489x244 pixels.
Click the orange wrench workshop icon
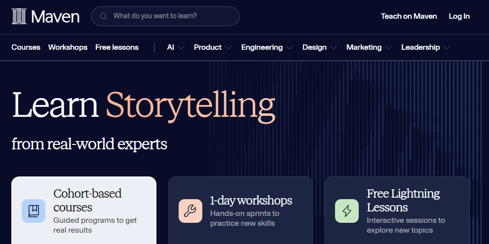point(190,211)
